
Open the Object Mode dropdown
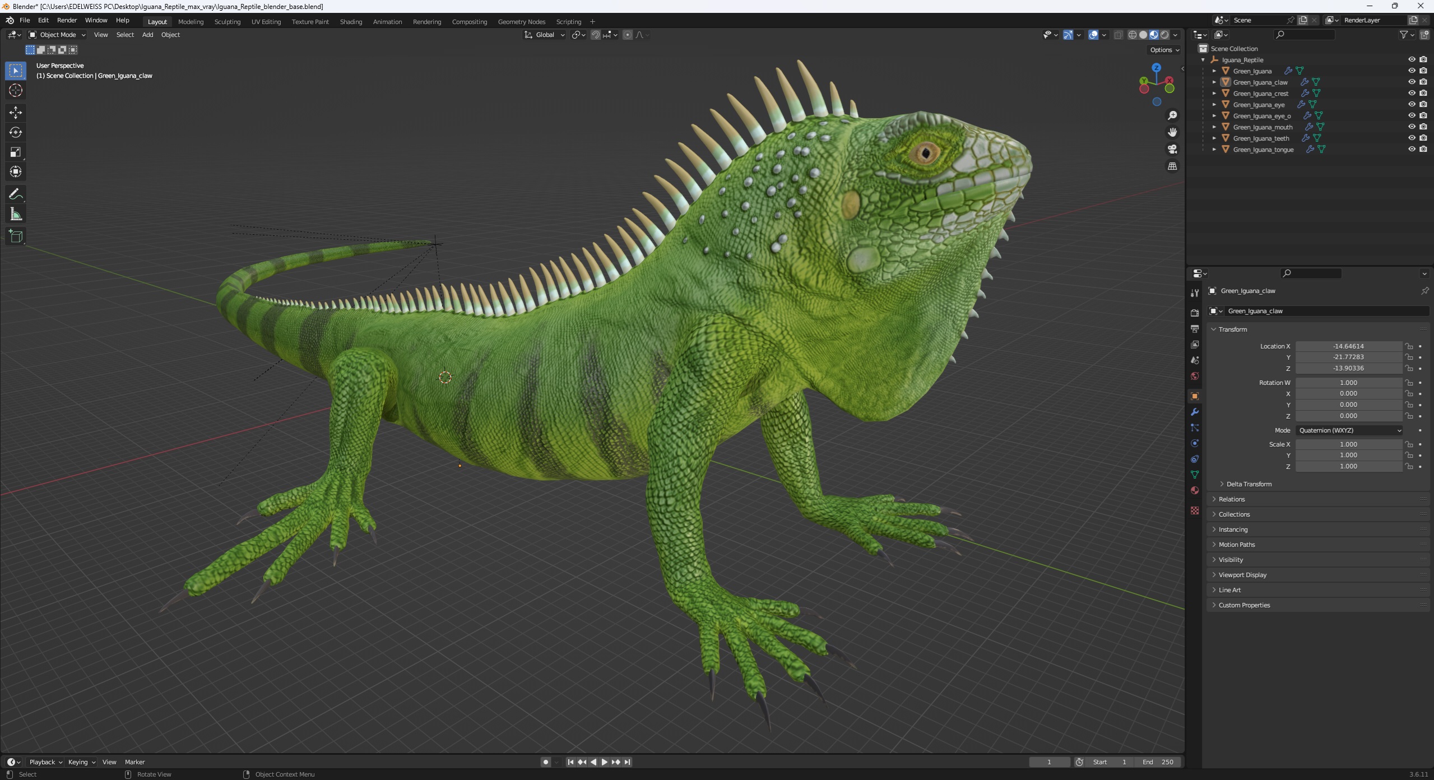pyautogui.click(x=57, y=35)
